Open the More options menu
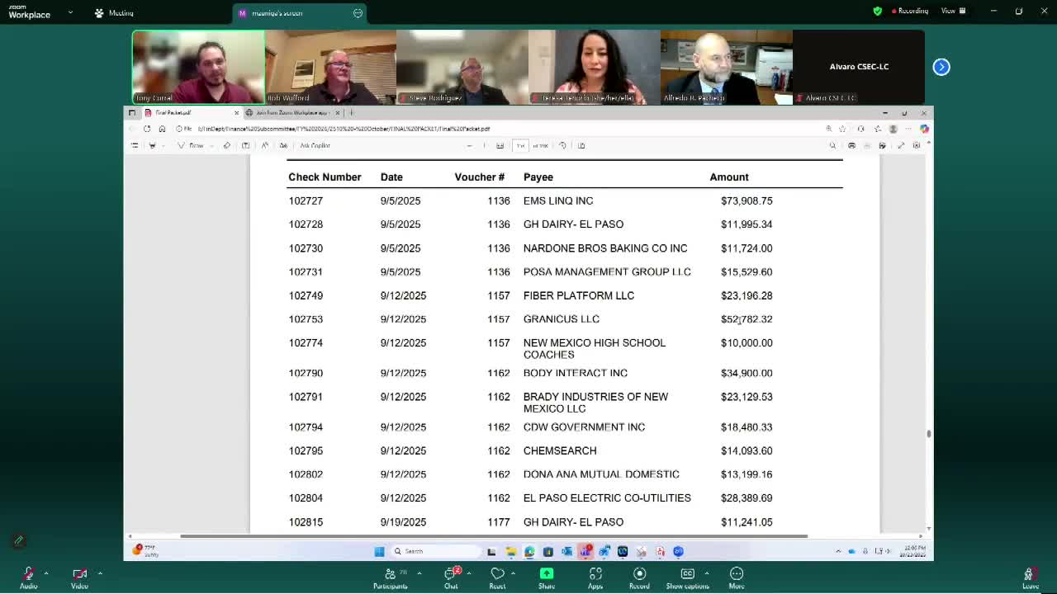 tap(737, 577)
